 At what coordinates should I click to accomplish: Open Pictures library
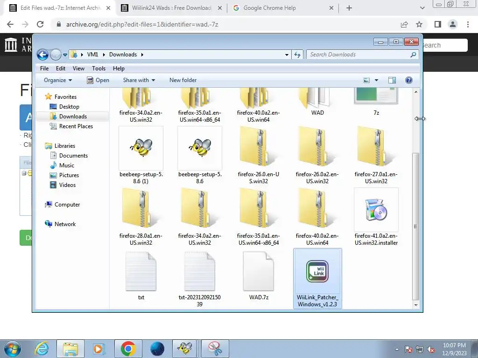[69, 175]
